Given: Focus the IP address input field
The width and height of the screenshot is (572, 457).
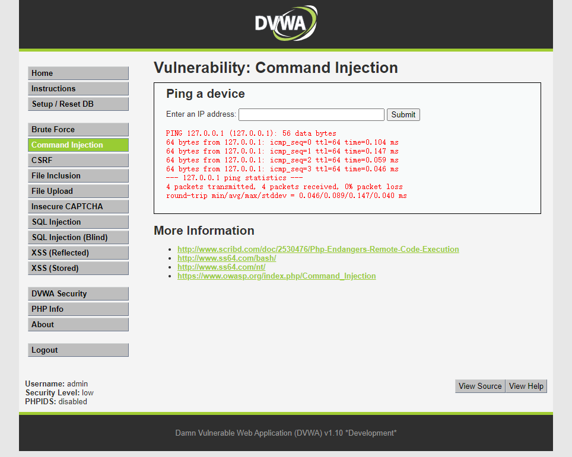Looking at the screenshot, I should [x=311, y=115].
